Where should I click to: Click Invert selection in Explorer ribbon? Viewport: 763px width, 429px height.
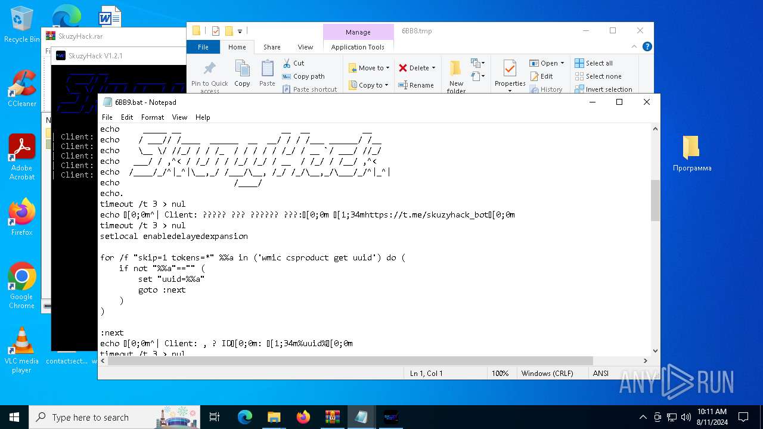tap(603, 89)
